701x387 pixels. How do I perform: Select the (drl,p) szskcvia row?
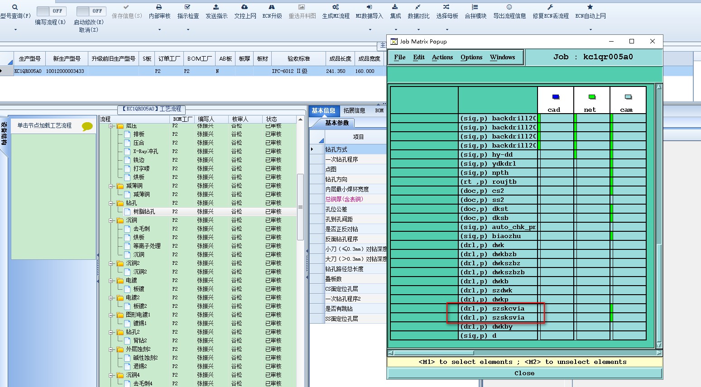point(498,308)
